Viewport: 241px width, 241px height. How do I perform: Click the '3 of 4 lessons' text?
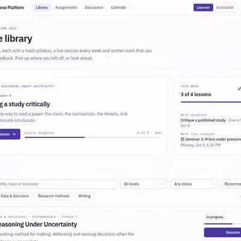click(x=196, y=95)
